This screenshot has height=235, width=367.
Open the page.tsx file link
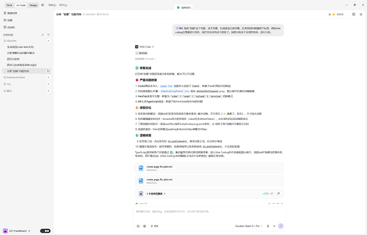166,86
